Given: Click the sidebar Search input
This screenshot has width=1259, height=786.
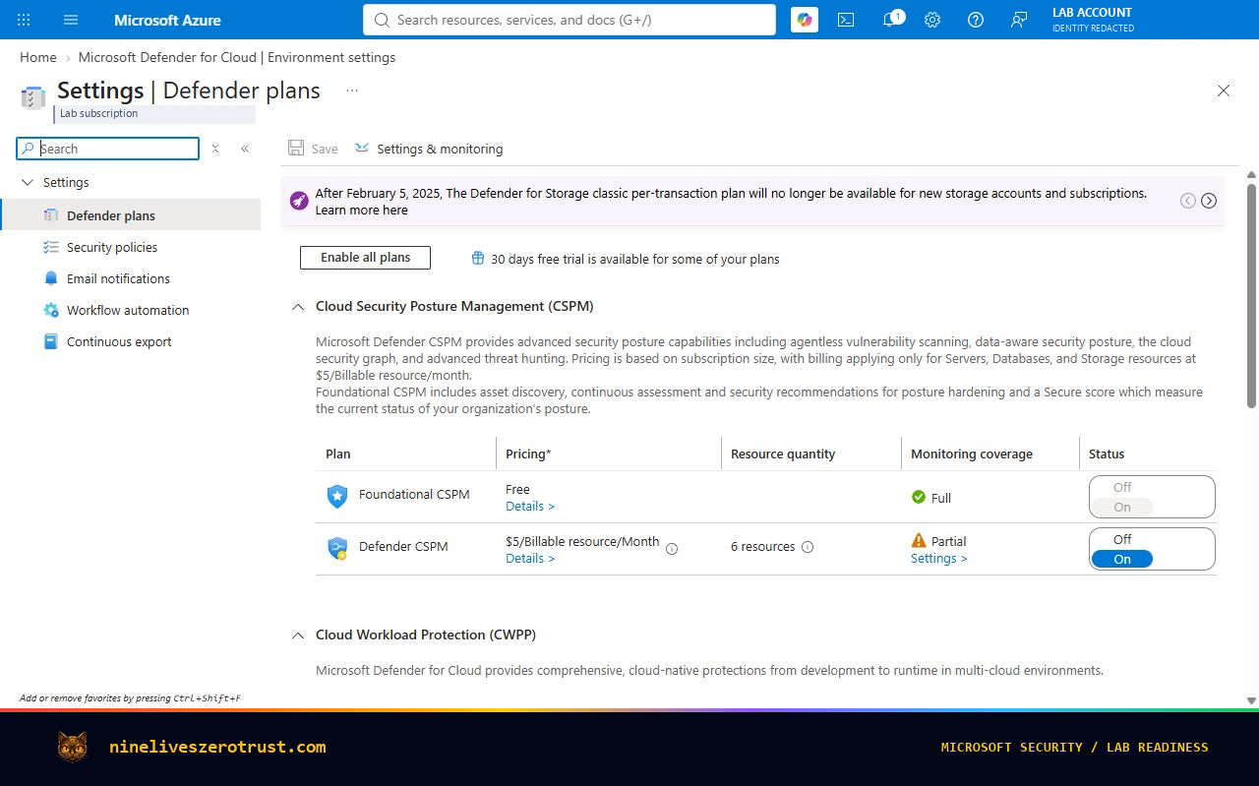Looking at the screenshot, I should point(108,149).
